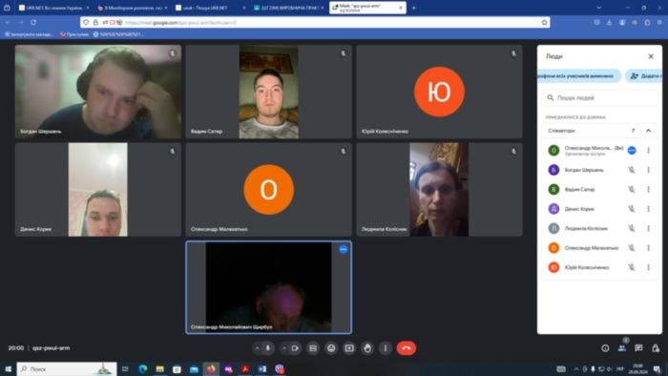
Task: Search for people in Пошук людей field
Action: pos(599,97)
